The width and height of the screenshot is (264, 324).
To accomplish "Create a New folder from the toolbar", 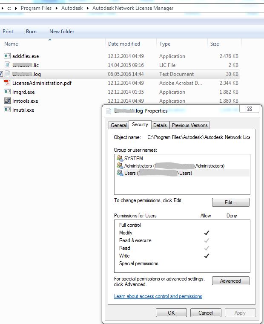I will [62, 32].
